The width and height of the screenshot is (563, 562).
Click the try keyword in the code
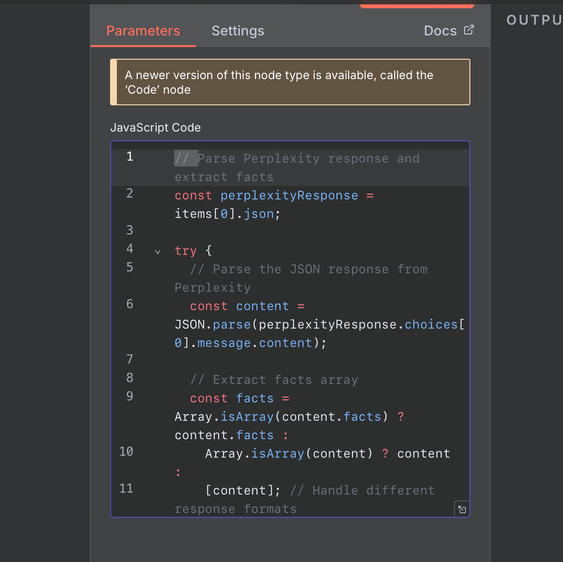click(x=185, y=251)
